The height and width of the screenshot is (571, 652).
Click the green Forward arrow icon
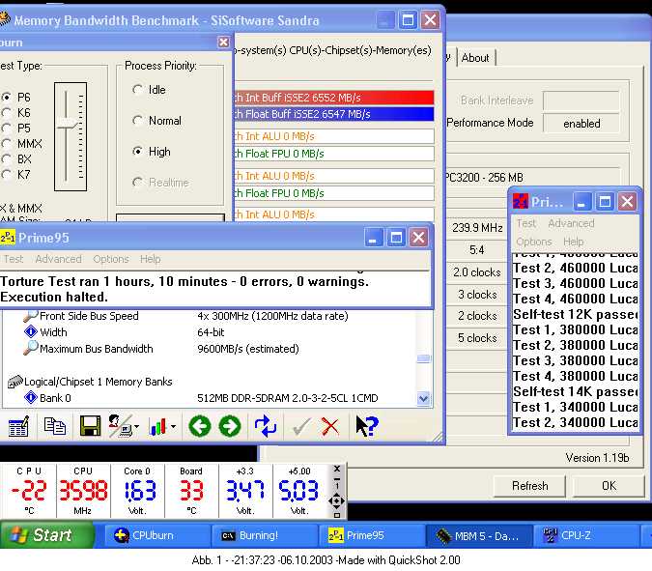230,426
